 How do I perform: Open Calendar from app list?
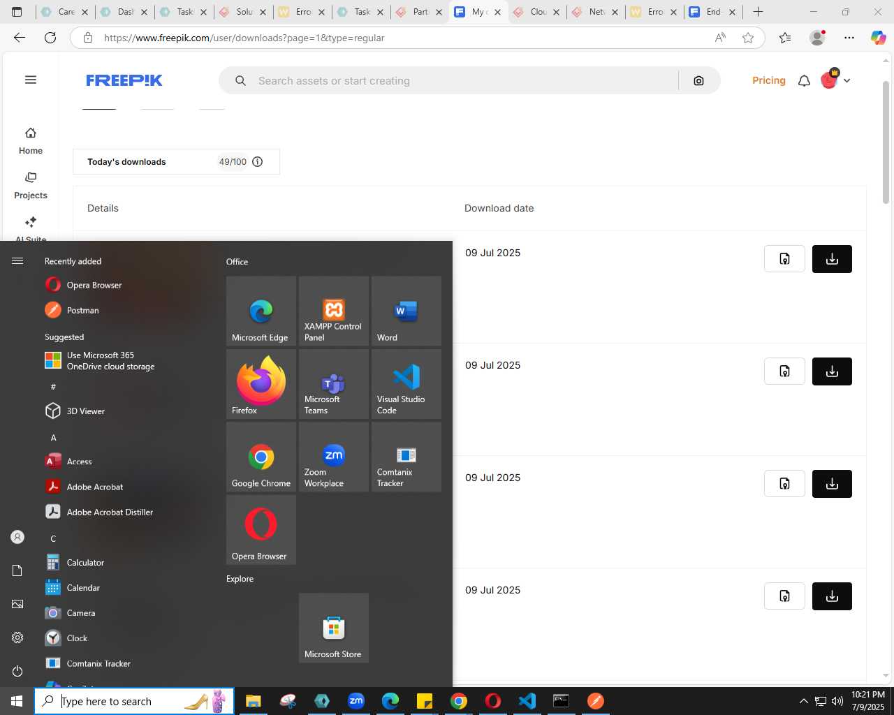point(126,588)
